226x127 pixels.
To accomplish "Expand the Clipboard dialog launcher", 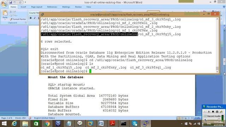I will click(x=26, y=23).
